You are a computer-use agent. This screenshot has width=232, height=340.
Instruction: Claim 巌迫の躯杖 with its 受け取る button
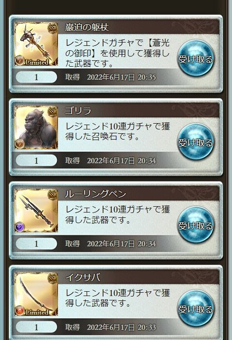196,59
